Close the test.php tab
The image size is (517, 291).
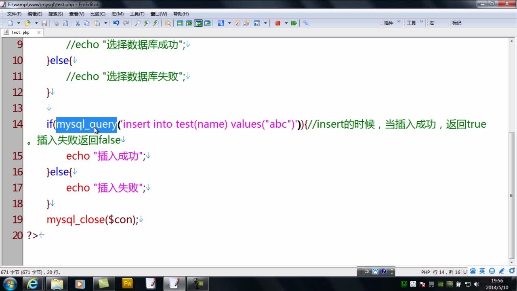(x=39, y=32)
